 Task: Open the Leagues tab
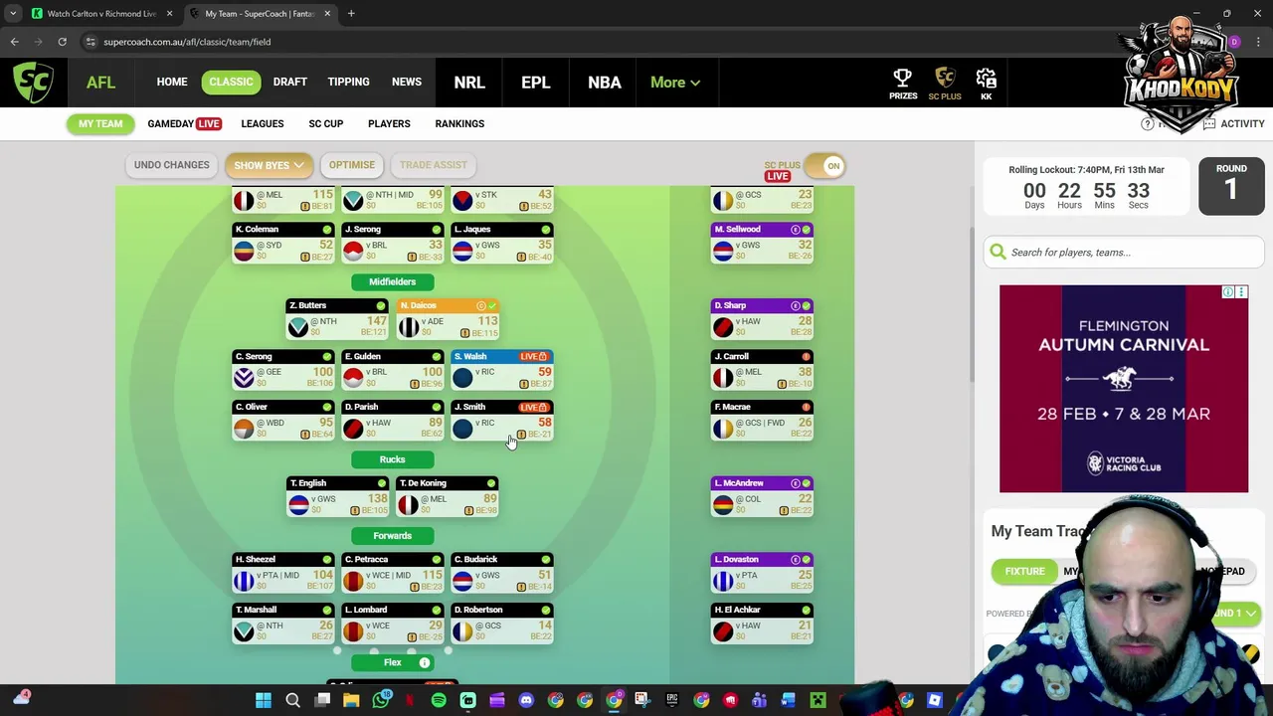(x=263, y=123)
